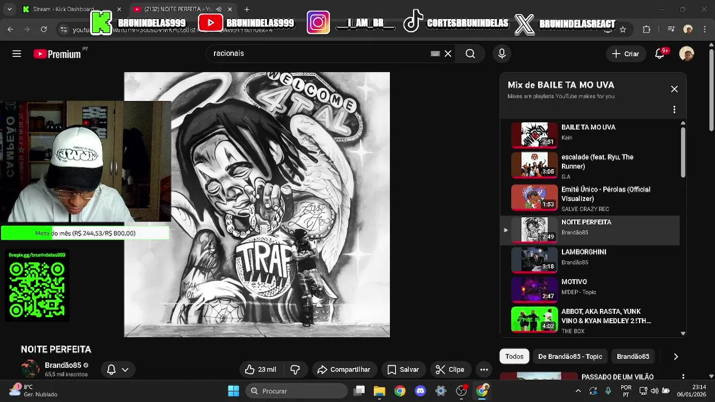The image size is (715, 402).
Task: Save the video with Salvar
Action: [403, 370]
